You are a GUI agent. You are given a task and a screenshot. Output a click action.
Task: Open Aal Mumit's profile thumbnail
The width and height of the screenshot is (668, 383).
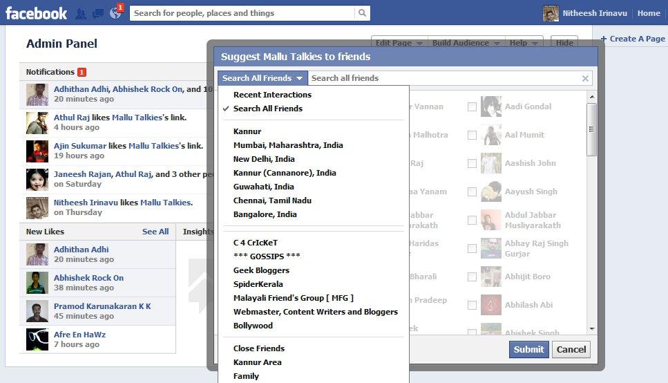[490, 135]
